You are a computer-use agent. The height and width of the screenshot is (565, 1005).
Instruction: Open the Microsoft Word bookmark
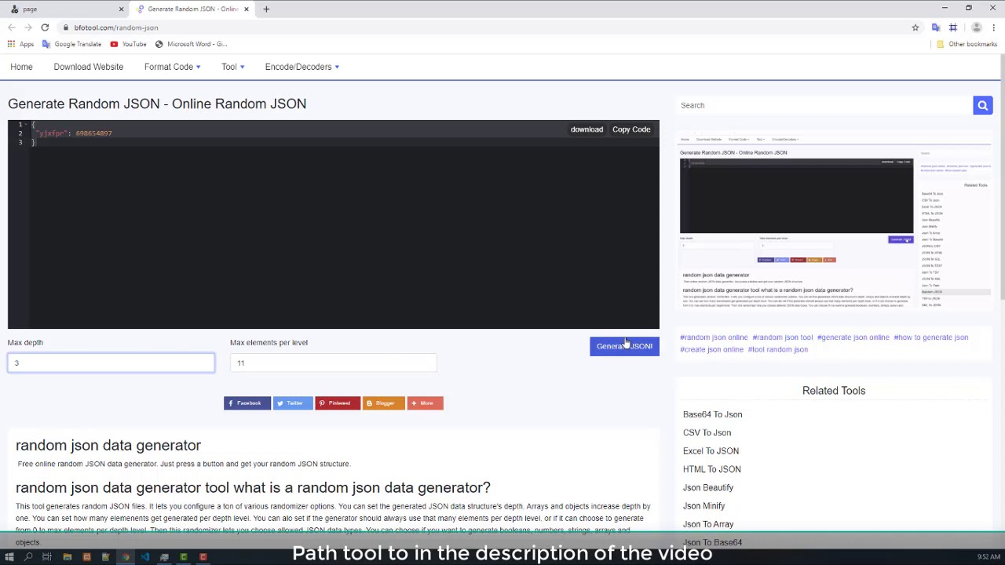point(191,44)
